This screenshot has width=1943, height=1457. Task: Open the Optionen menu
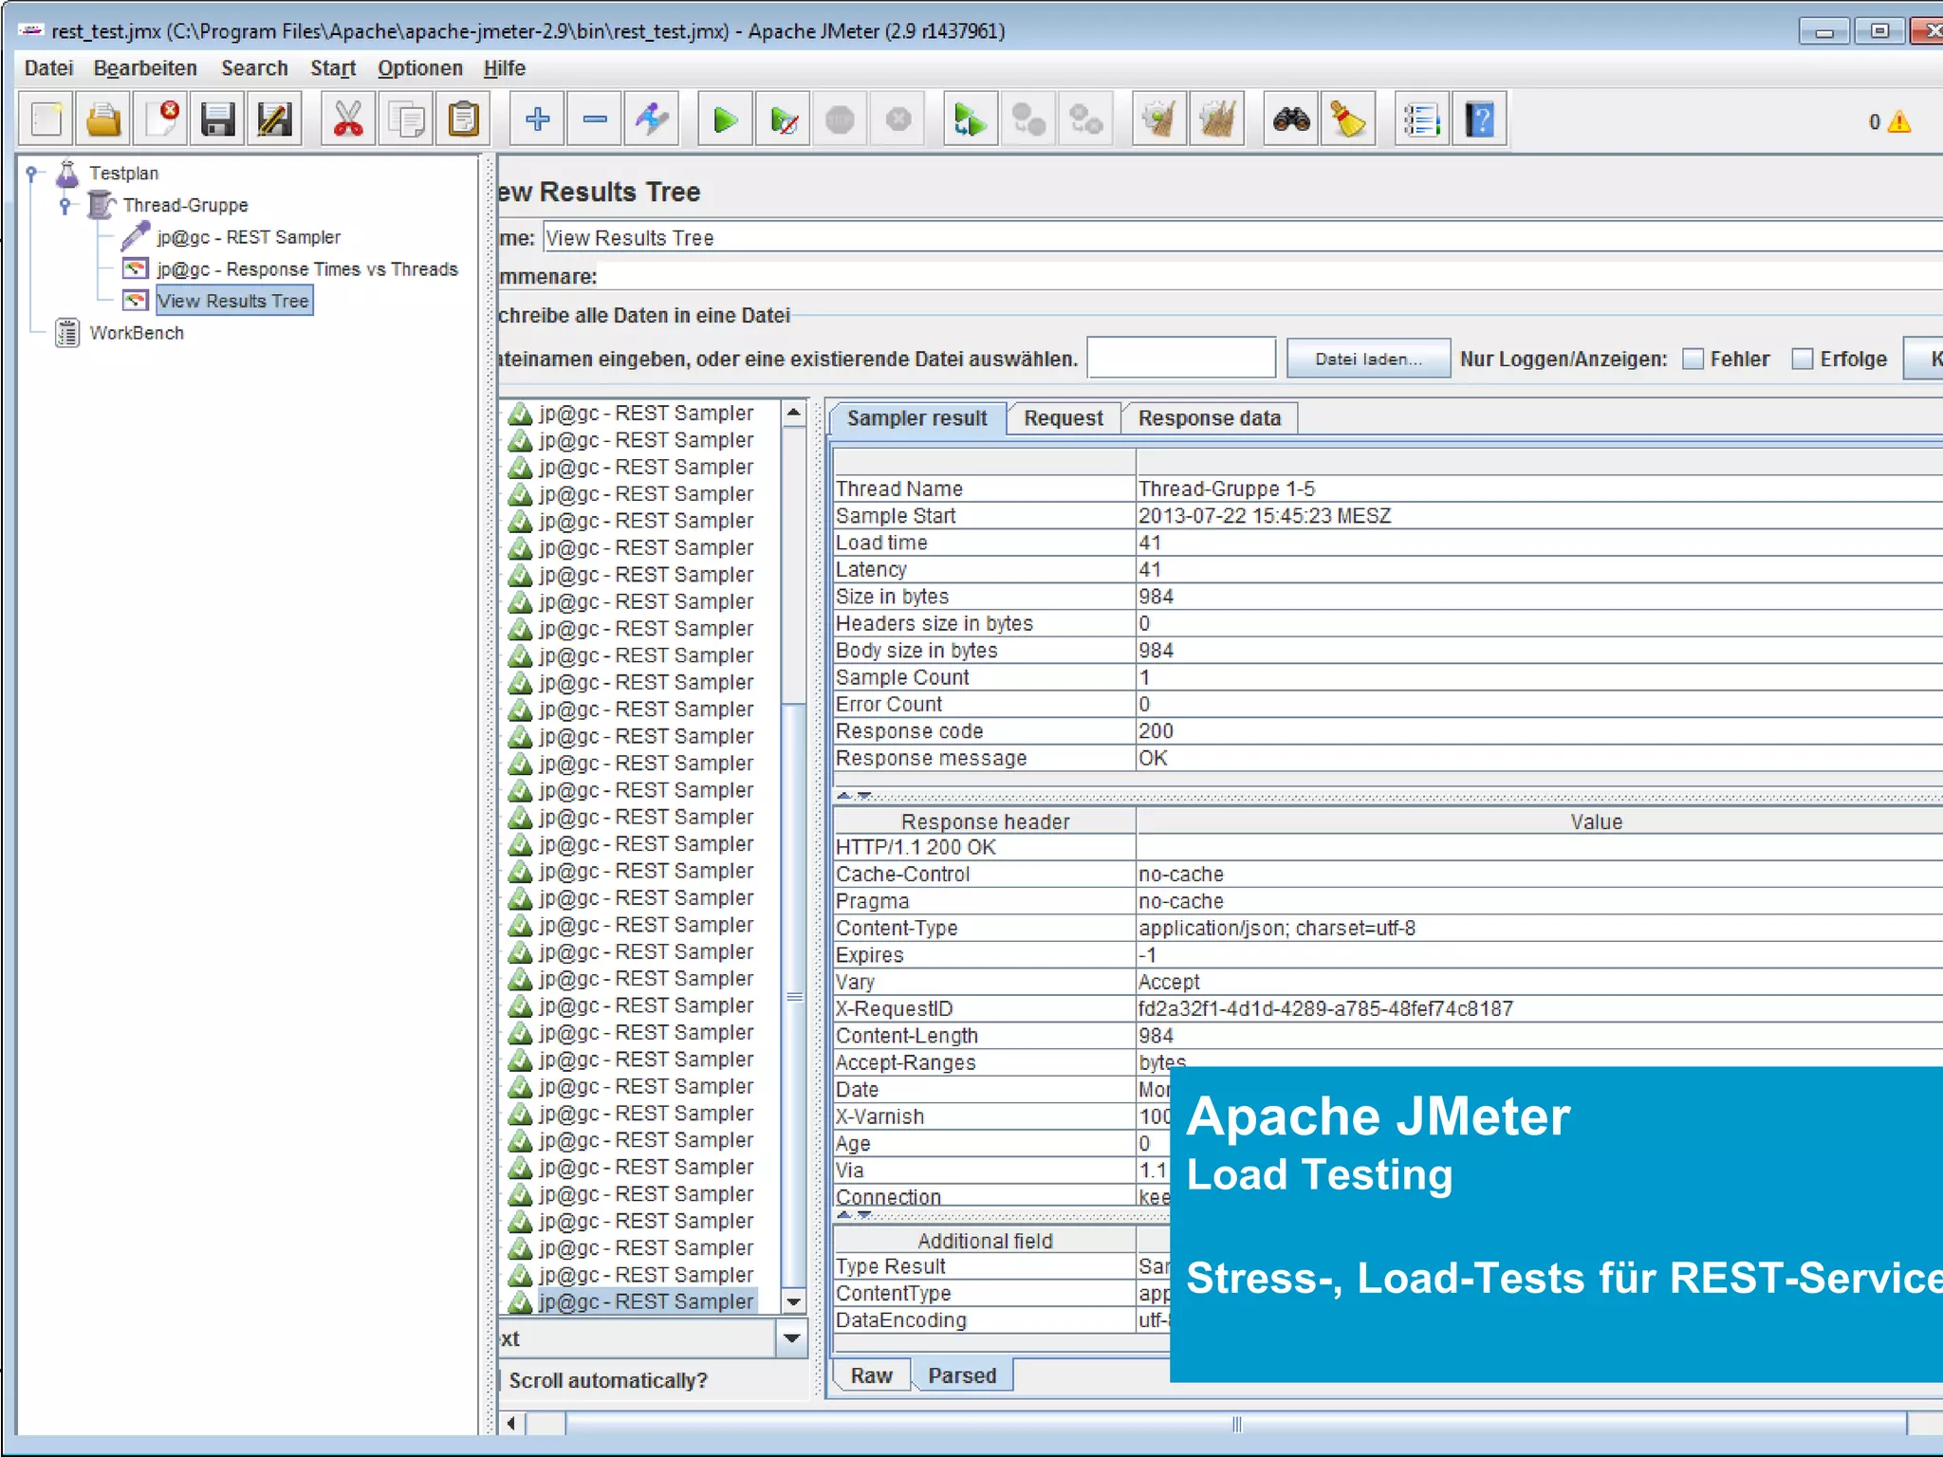click(419, 68)
